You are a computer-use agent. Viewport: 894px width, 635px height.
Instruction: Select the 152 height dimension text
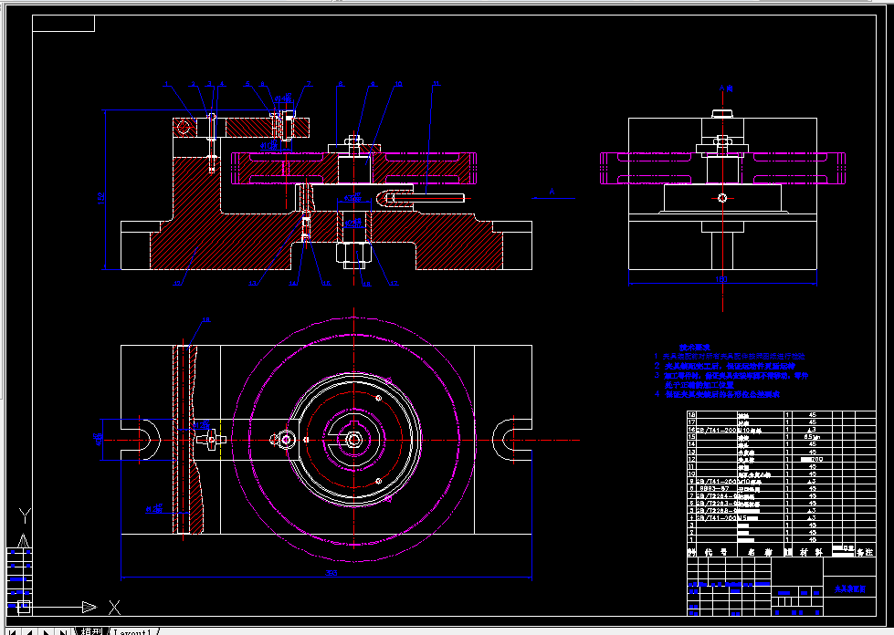pyautogui.click(x=101, y=197)
